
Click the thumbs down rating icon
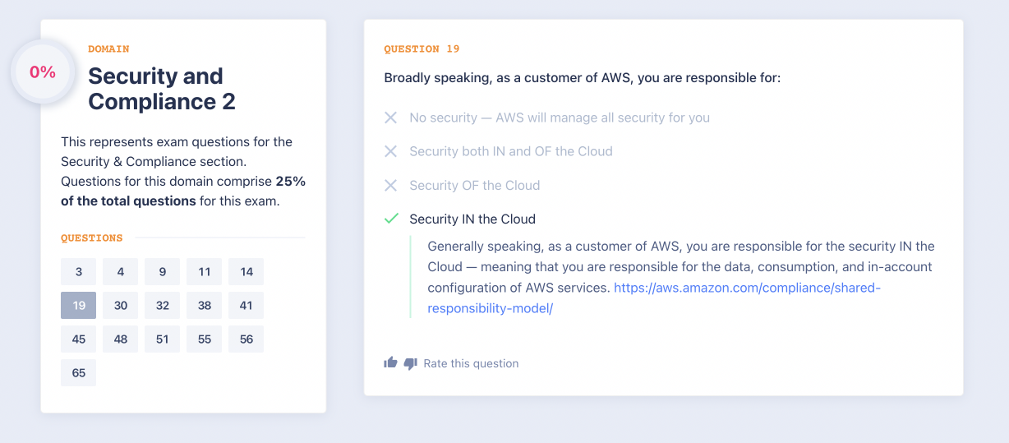pos(410,363)
